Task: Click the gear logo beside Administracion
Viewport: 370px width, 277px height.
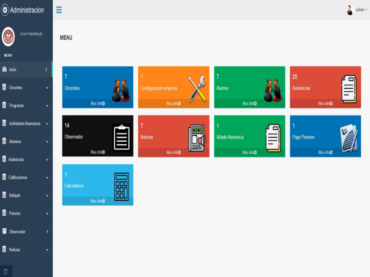Action: coord(5,10)
